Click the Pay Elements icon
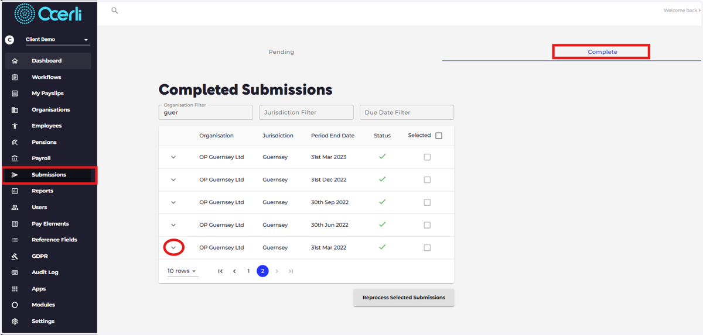The width and height of the screenshot is (703, 335). 15,224
